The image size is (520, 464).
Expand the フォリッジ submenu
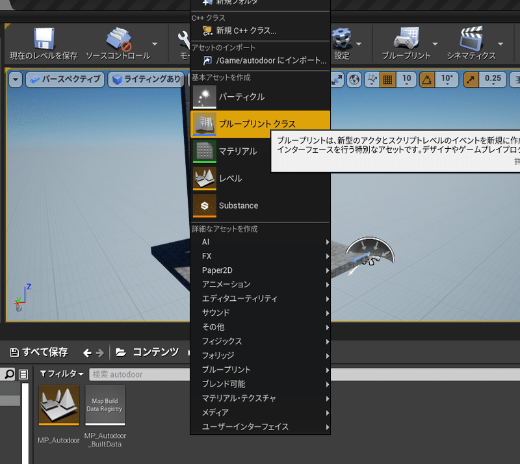point(261,355)
